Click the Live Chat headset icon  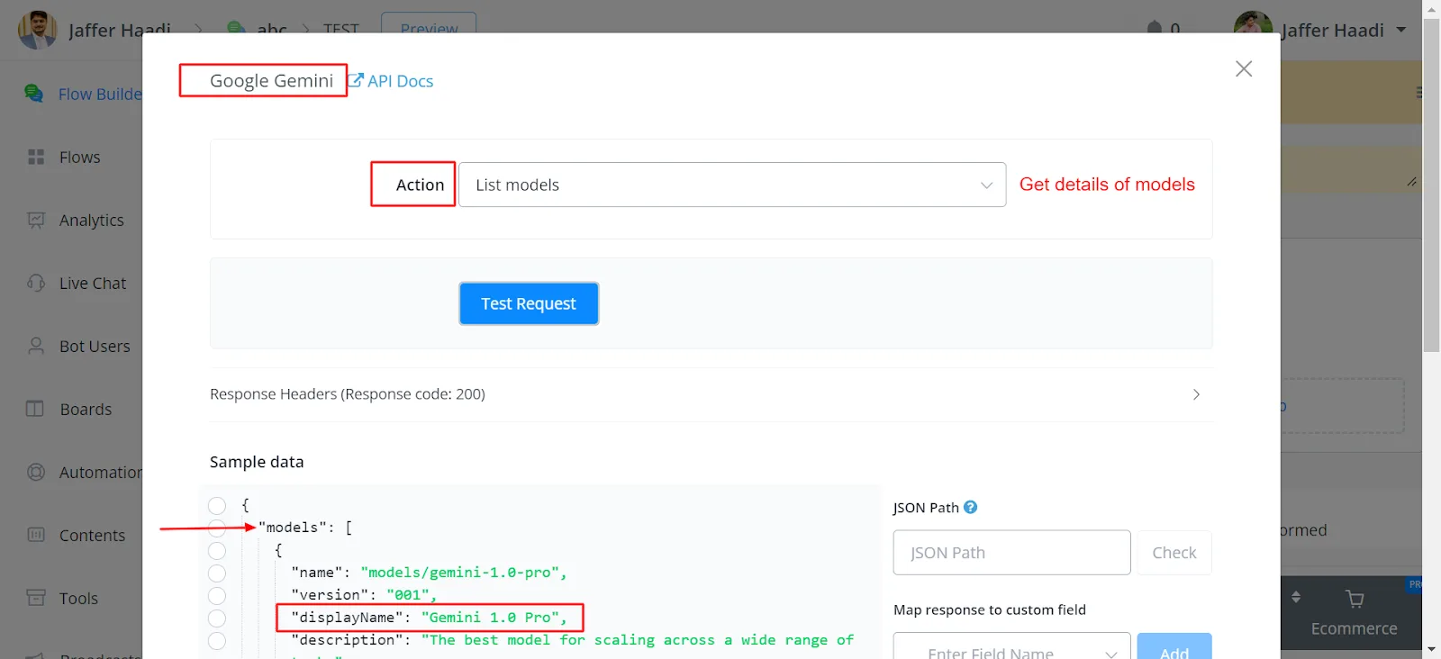pyautogui.click(x=36, y=283)
